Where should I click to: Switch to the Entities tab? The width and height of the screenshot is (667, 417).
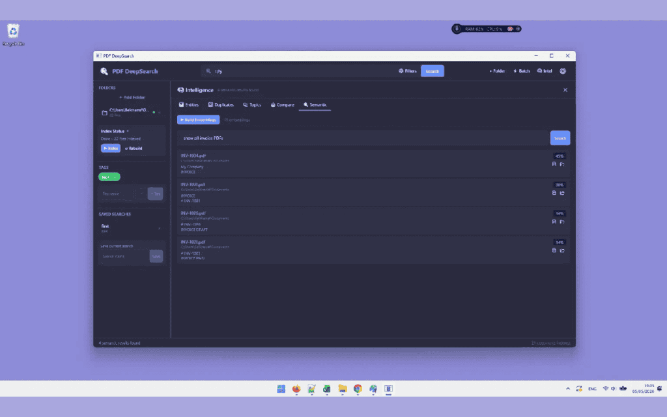188,105
